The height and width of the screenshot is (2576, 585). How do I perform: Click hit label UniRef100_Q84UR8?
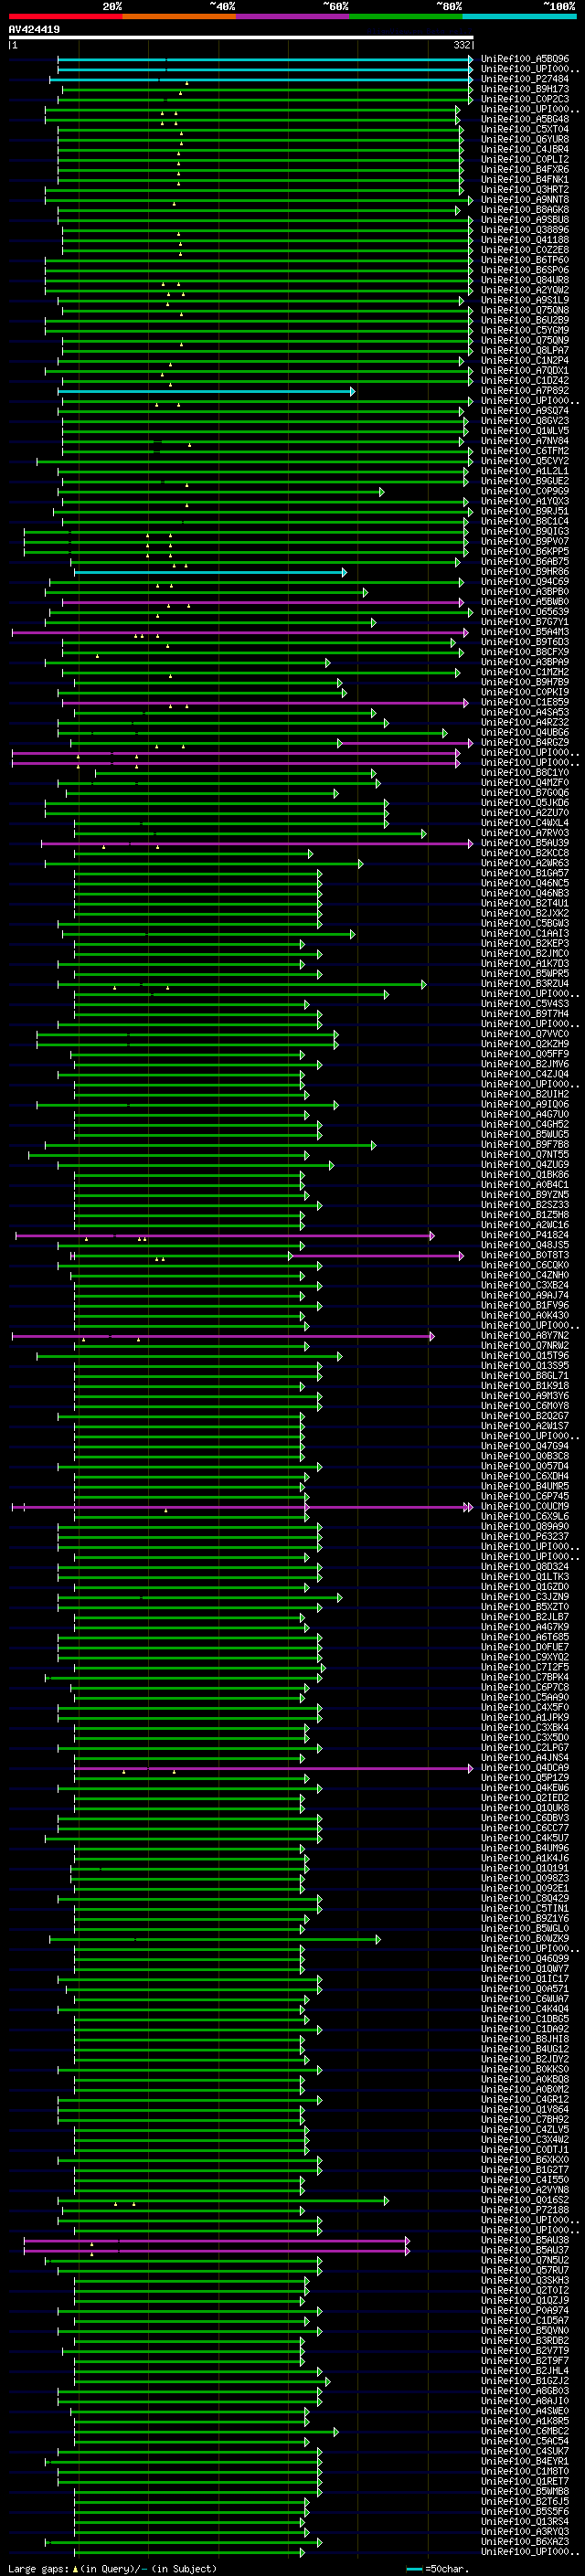pyautogui.click(x=525, y=280)
